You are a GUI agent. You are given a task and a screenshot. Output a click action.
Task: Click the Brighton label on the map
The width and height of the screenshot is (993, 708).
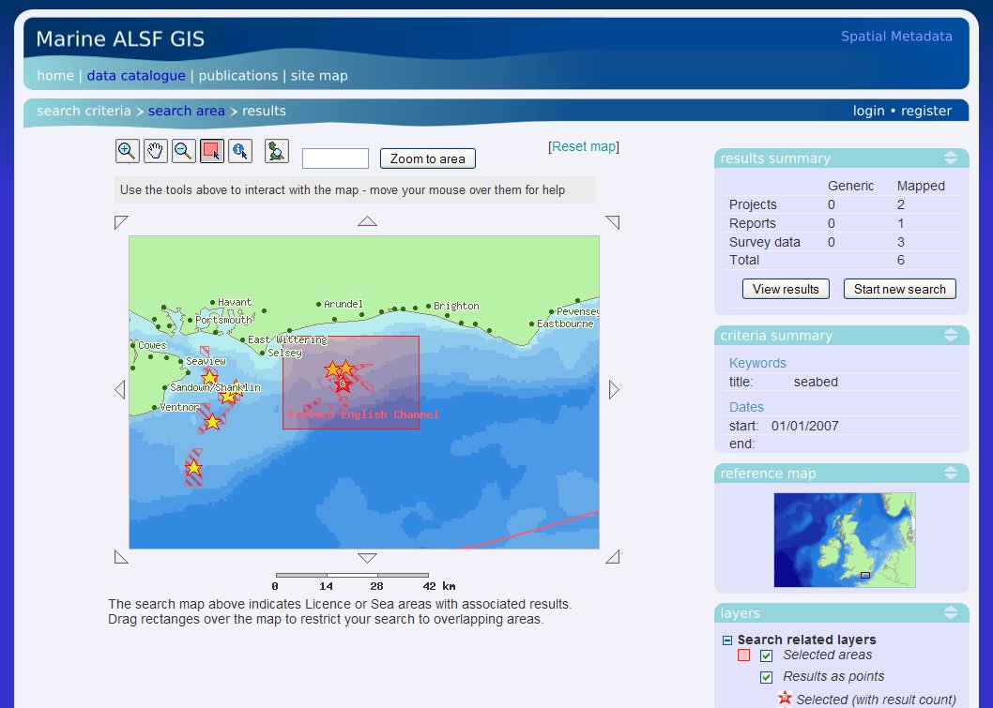pyautogui.click(x=456, y=307)
